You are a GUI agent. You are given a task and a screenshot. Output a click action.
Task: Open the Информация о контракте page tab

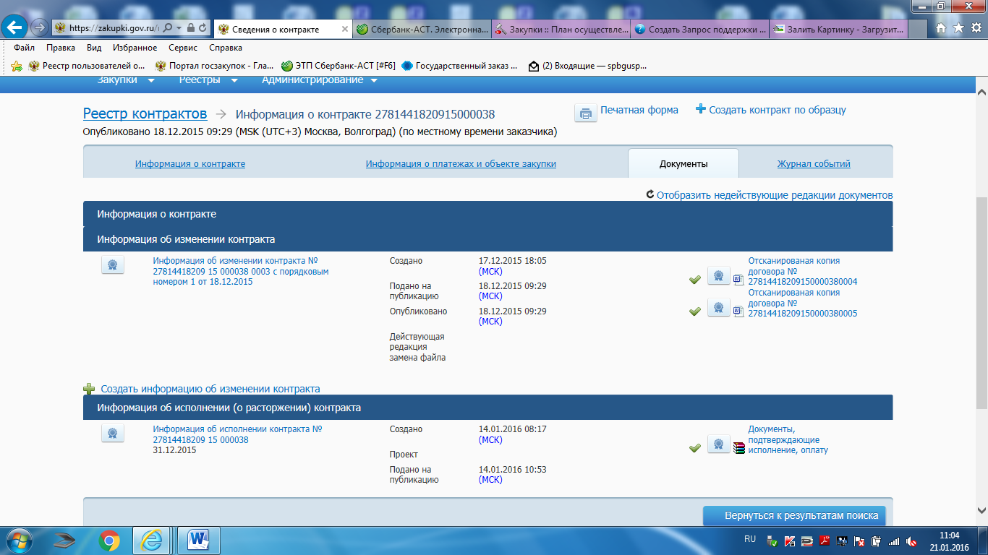click(x=190, y=164)
